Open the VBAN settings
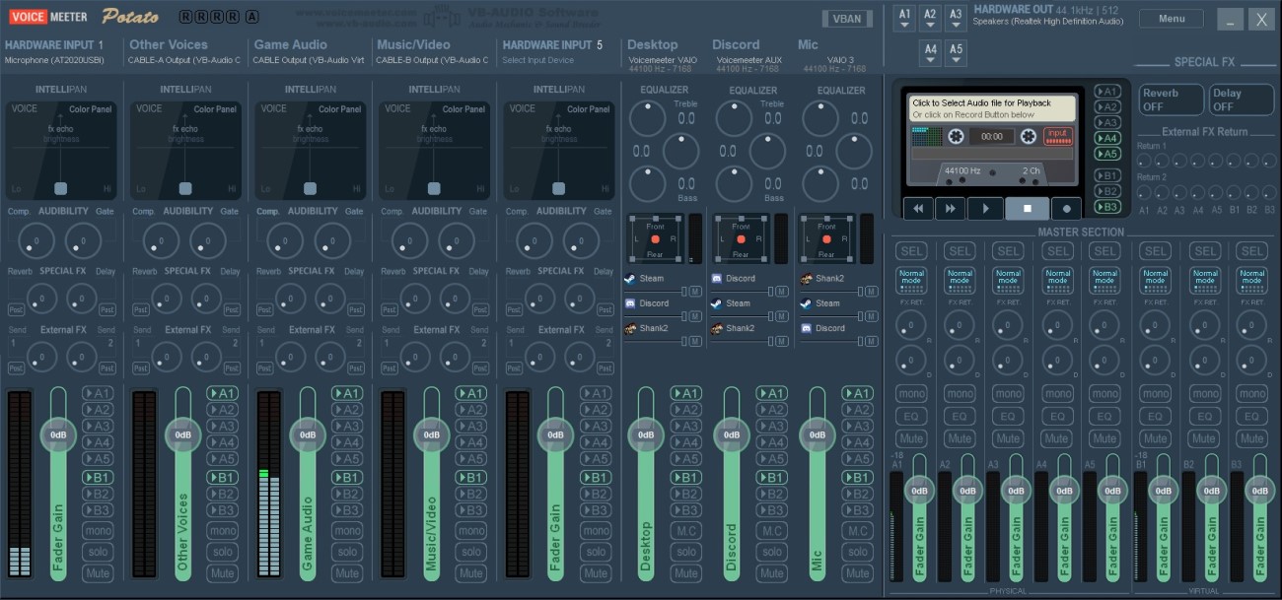1282x600 pixels. tap(846, 19)
